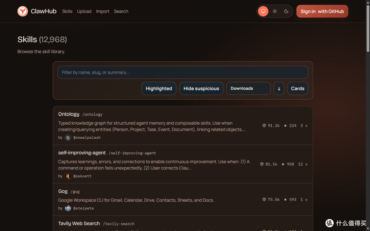Toggle the Hide suspicious filter
This screenshot has height=231, width=370.
(x=201, y=88)
